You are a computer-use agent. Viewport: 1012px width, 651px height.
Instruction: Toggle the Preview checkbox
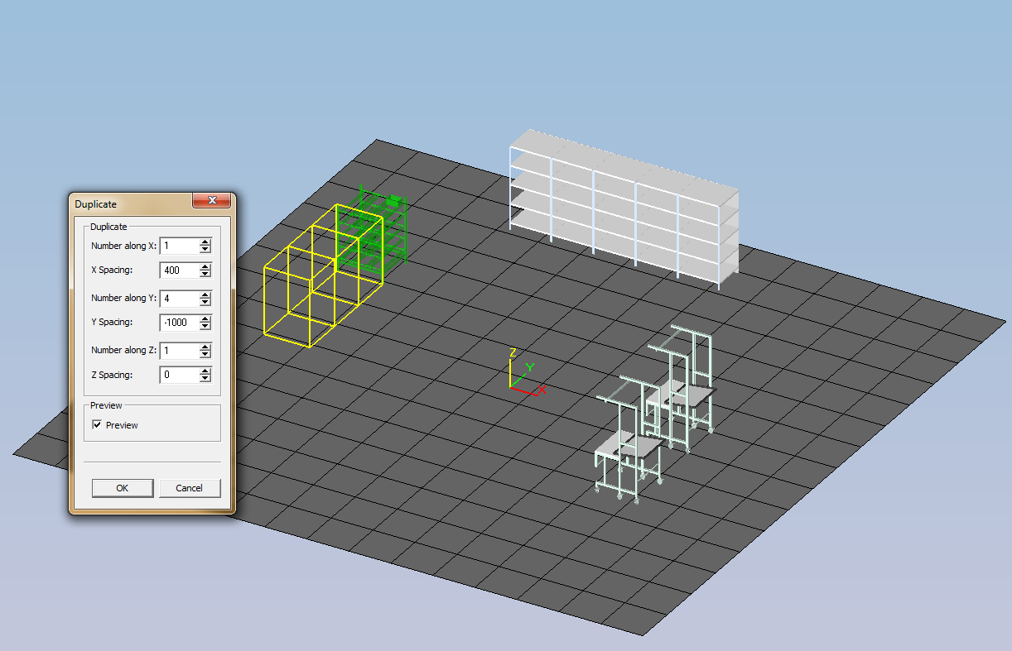point(98,425)
